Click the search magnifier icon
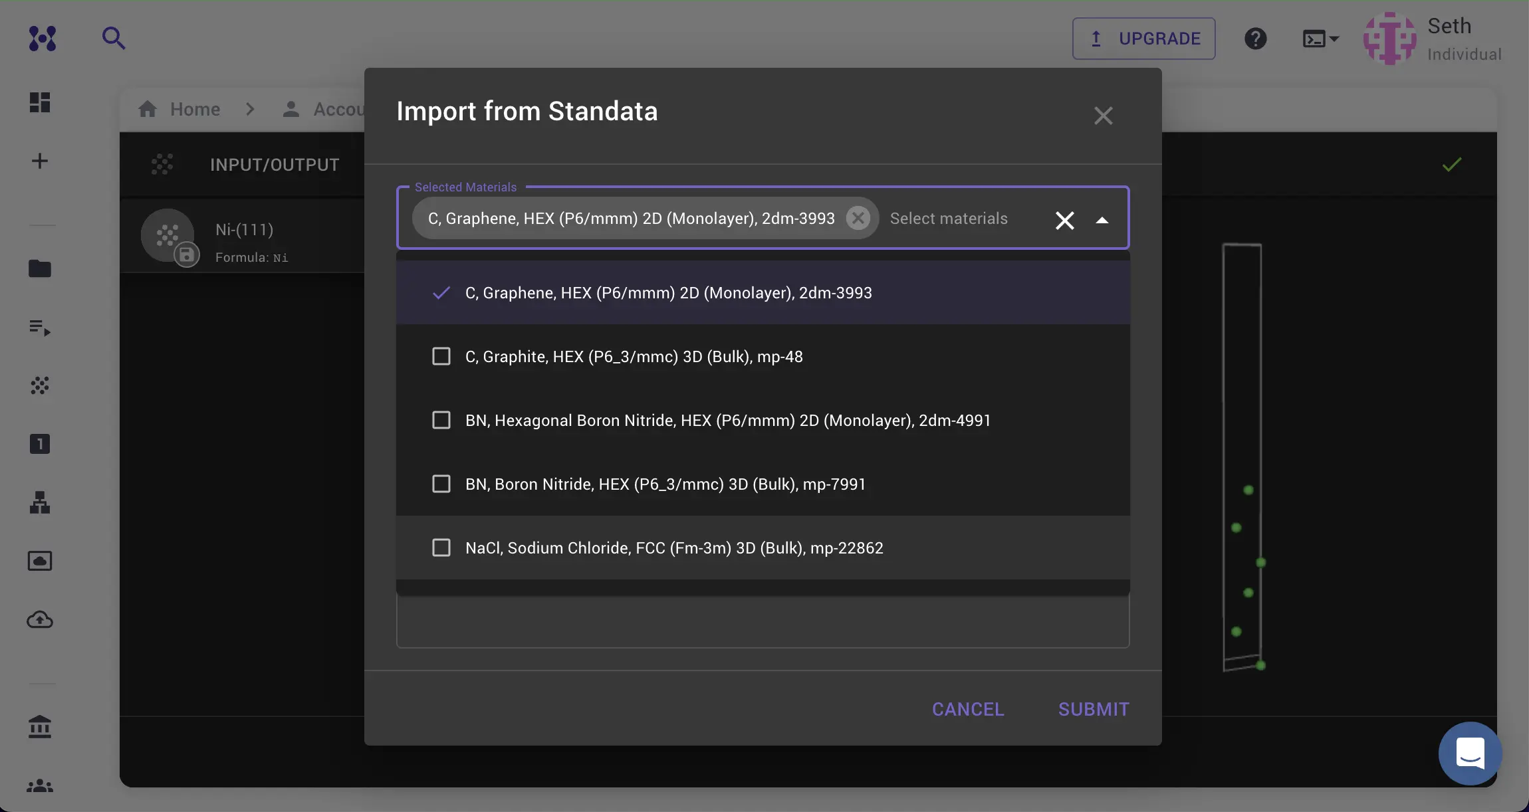This screenshot has height=812, width=1529. coord(113,38)
